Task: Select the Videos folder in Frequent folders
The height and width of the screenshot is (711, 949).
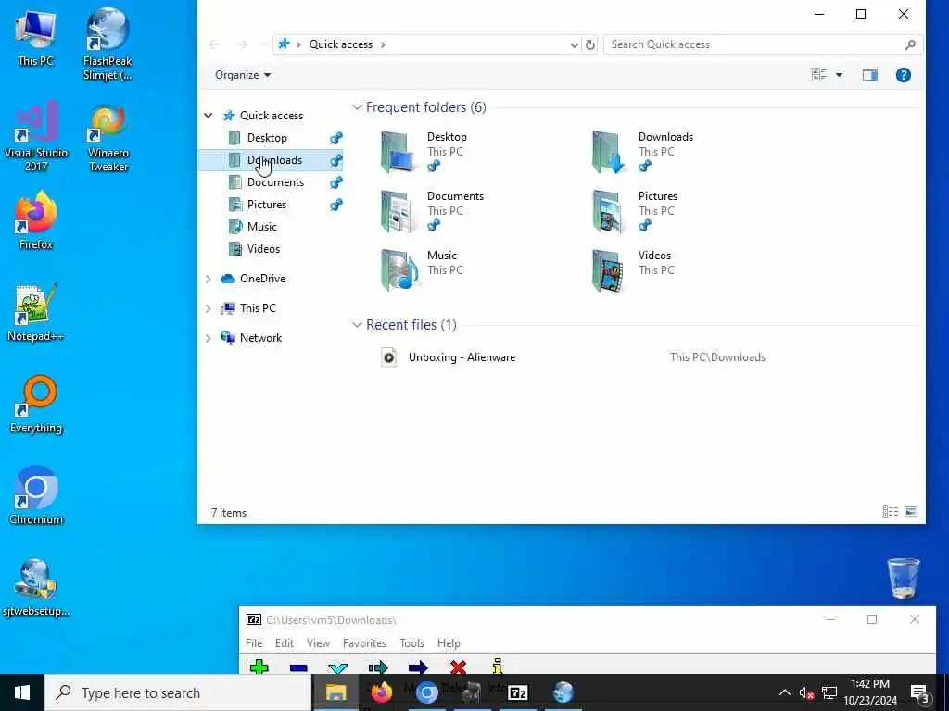Action: 631,269
